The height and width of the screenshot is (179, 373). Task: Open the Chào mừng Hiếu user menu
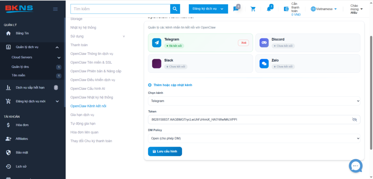[356, 9]
